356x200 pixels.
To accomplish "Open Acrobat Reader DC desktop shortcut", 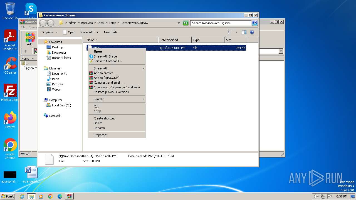I will (x=10, y=40).
